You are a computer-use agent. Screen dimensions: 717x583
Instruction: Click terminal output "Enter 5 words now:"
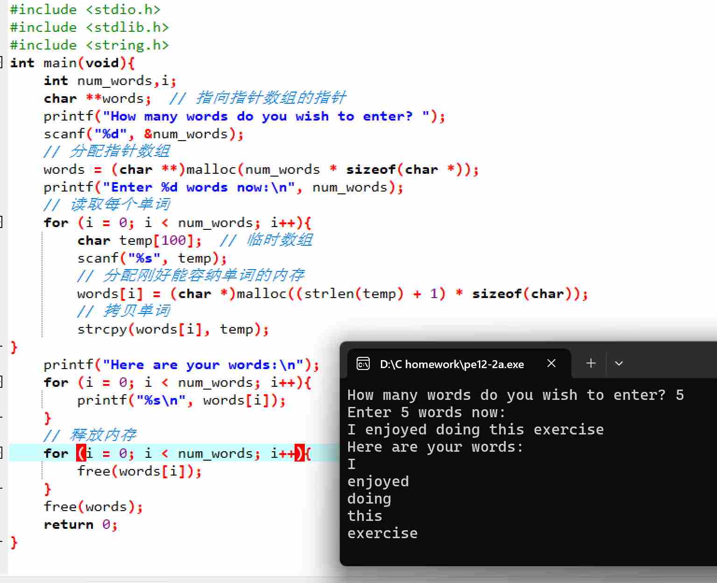pos(426,412)
